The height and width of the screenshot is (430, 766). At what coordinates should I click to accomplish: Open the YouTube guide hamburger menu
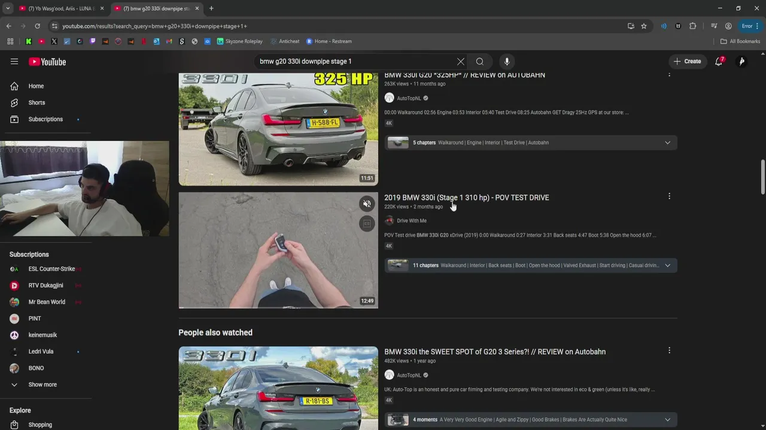14,62
